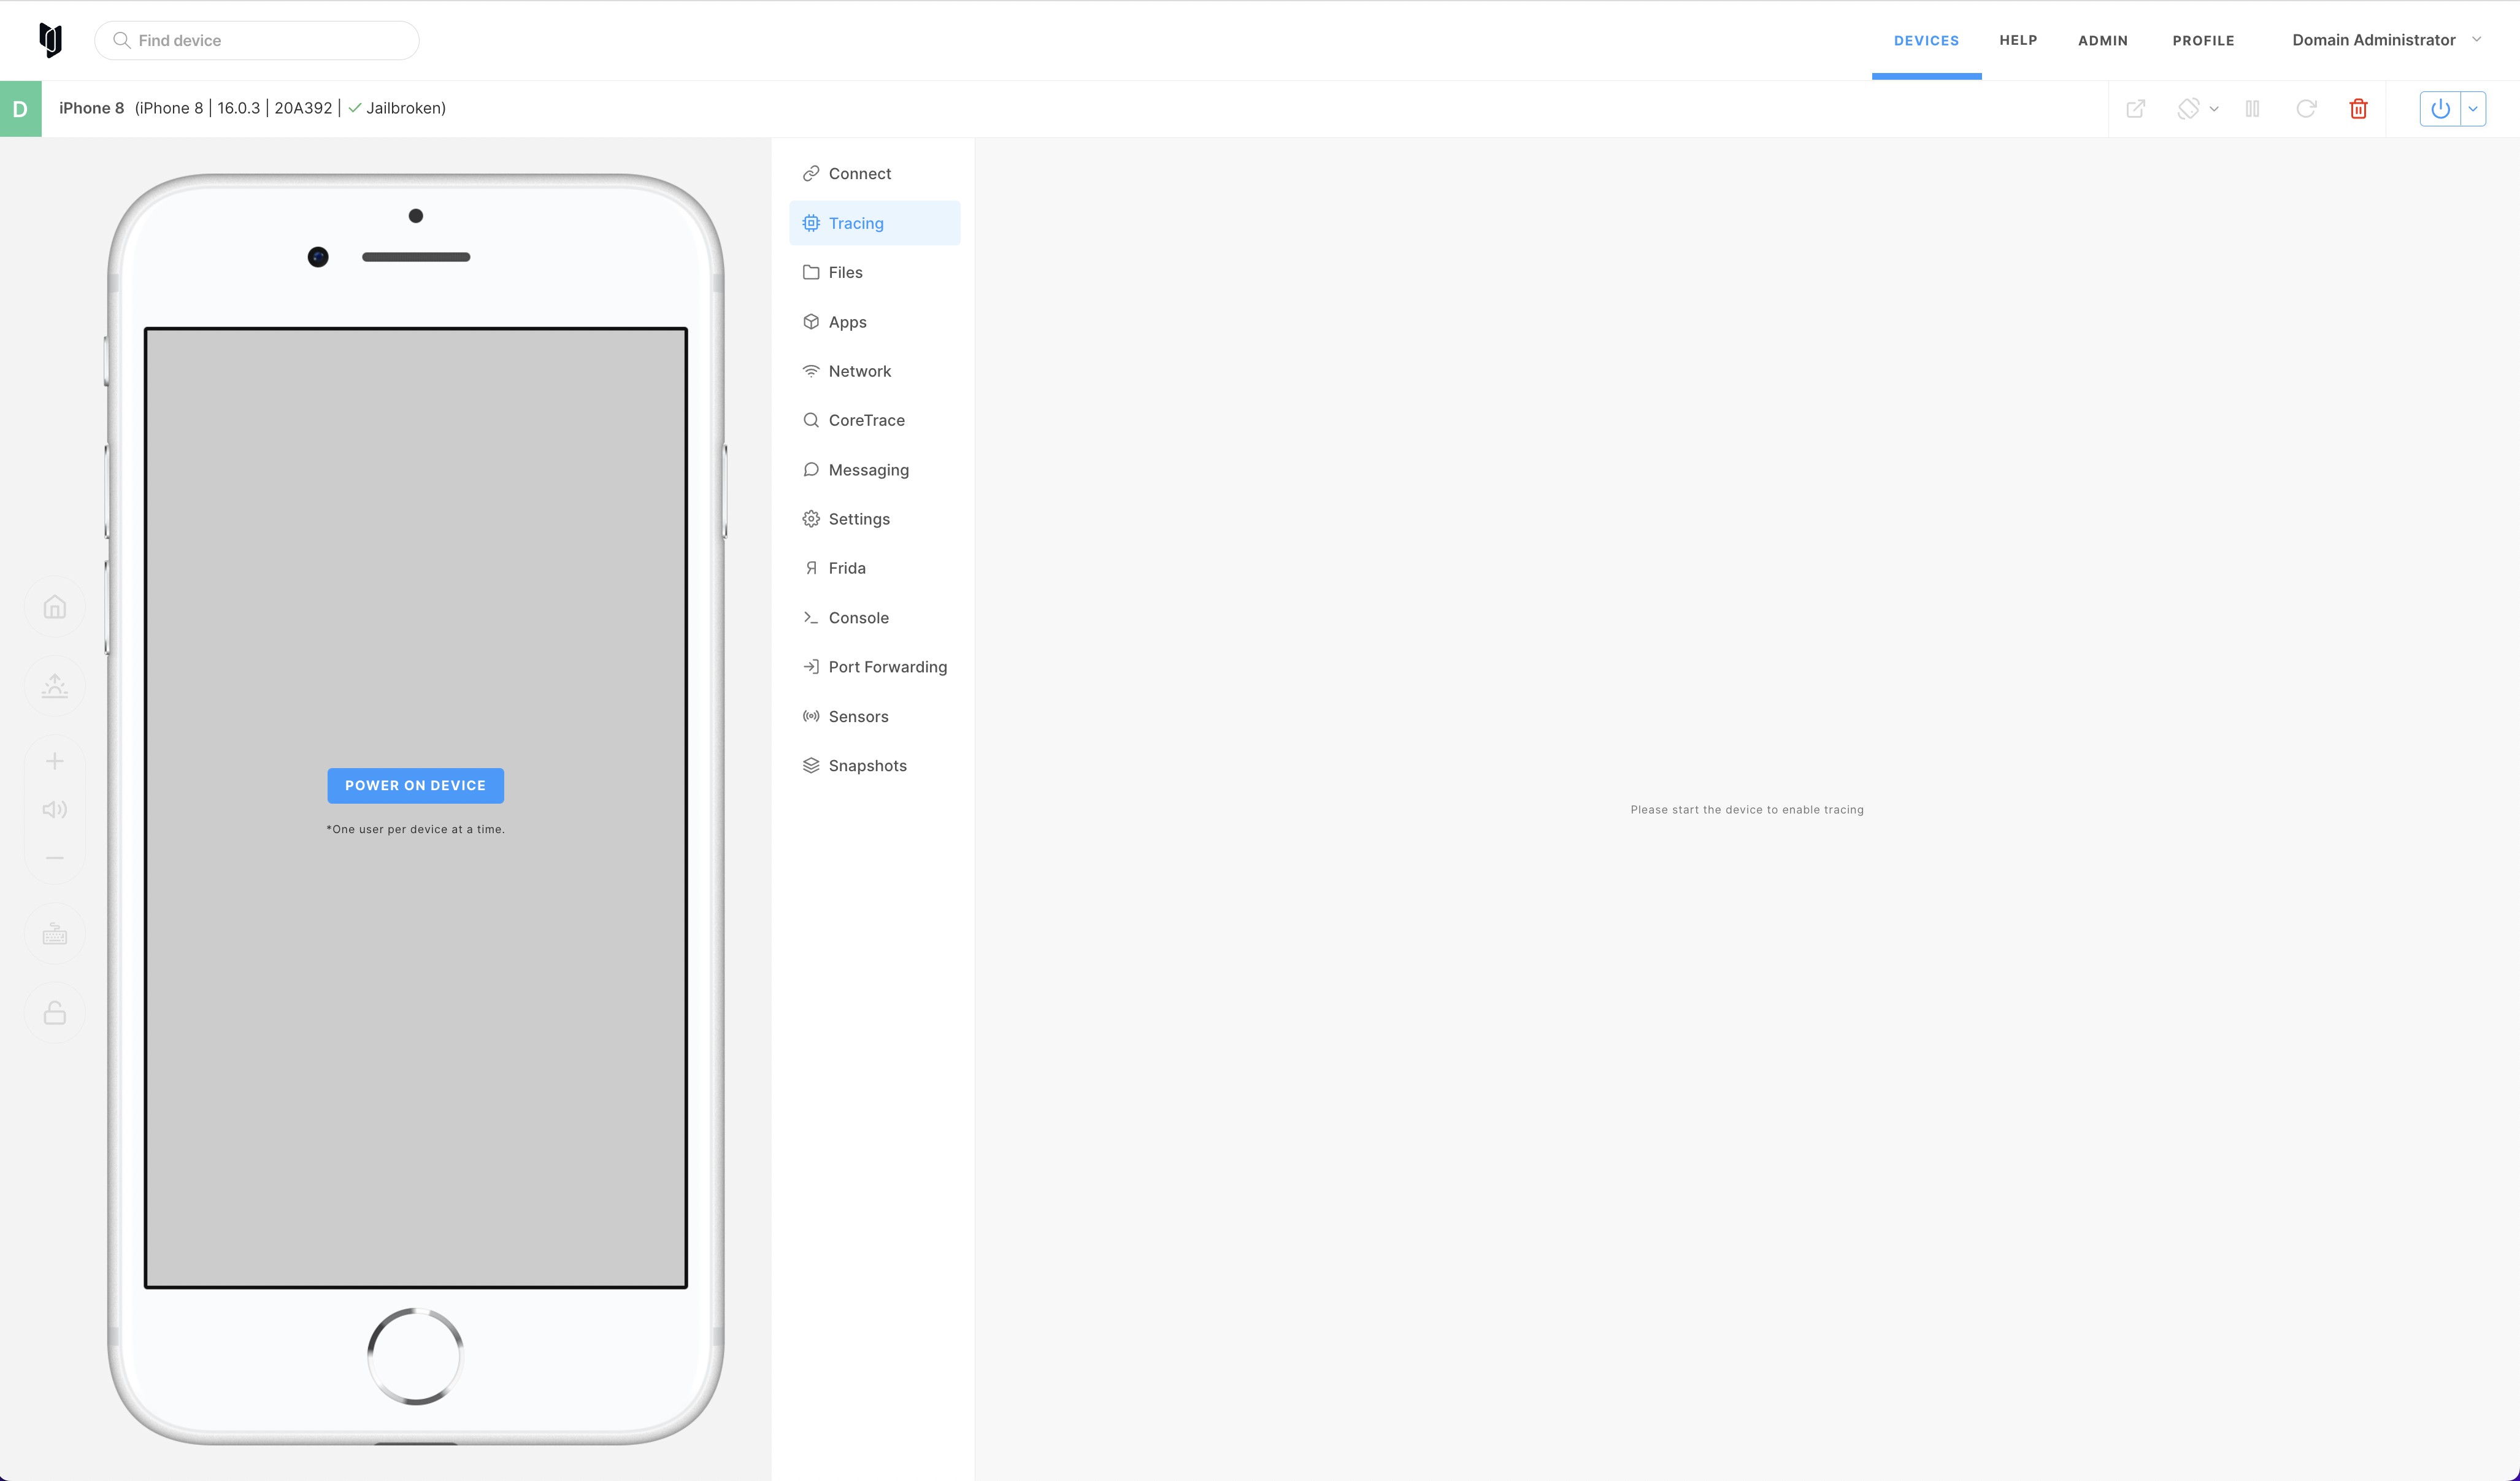Click the POWER ON DEVICE button
Image resolution: width=2520 pixels, height=1481 pixels.
[415, 785]
